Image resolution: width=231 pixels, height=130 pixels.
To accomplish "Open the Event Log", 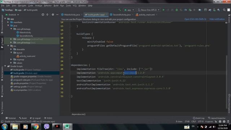I will tap(199, 118).
